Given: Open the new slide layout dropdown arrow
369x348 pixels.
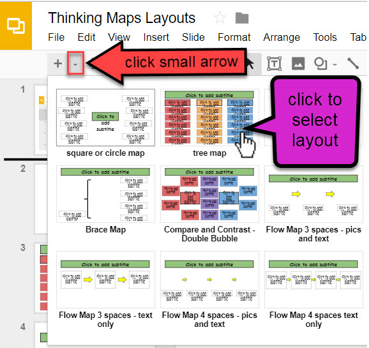Looking at the screenshot, I should tap(75, 64).
